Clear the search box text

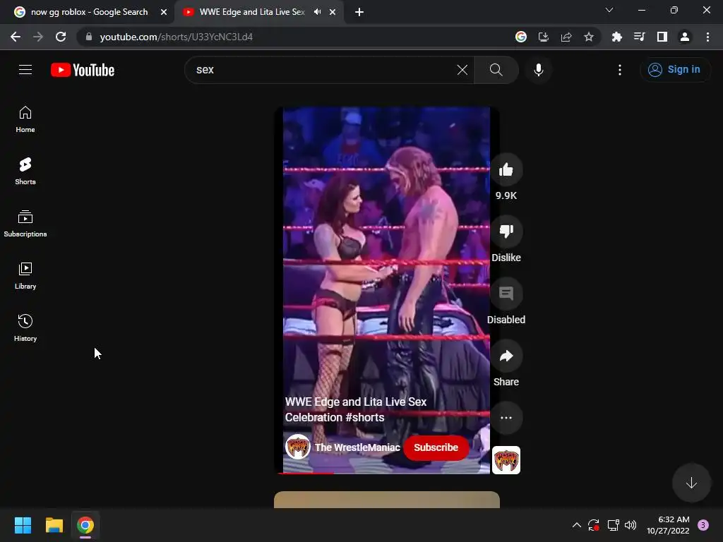462,70
